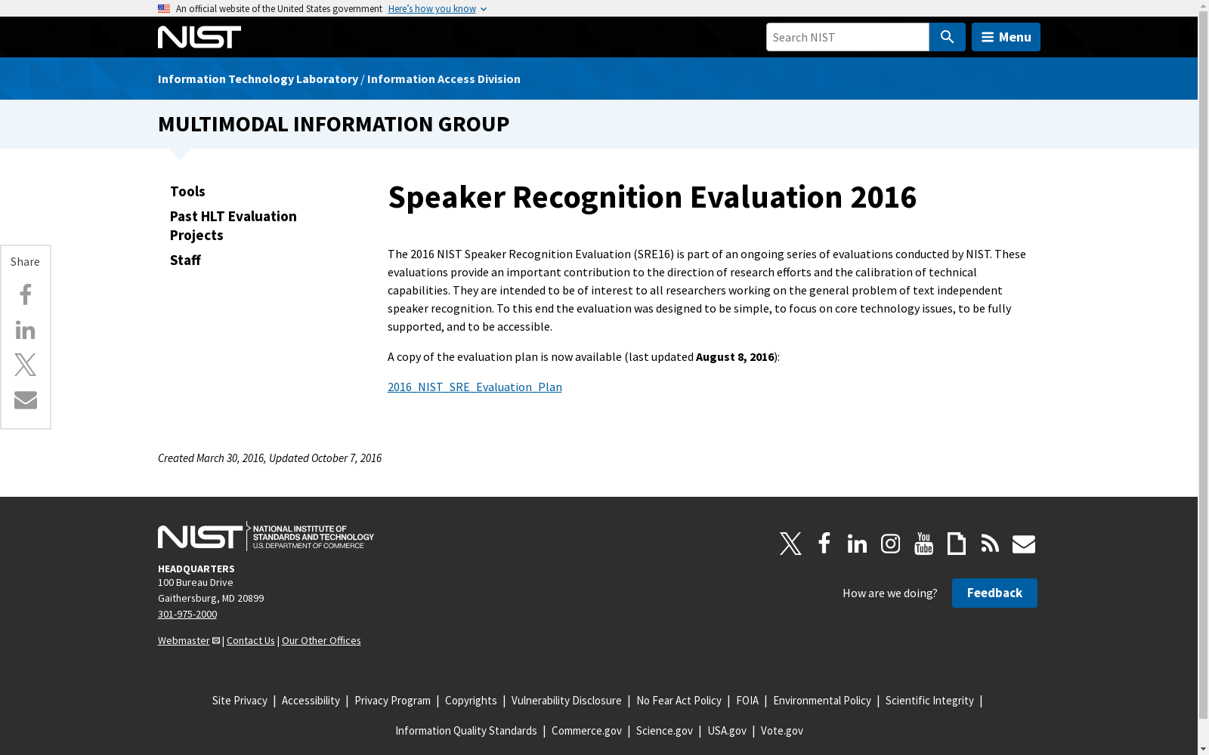
Task: Open Accessibility footer link
Action: [x=311, y=701]
